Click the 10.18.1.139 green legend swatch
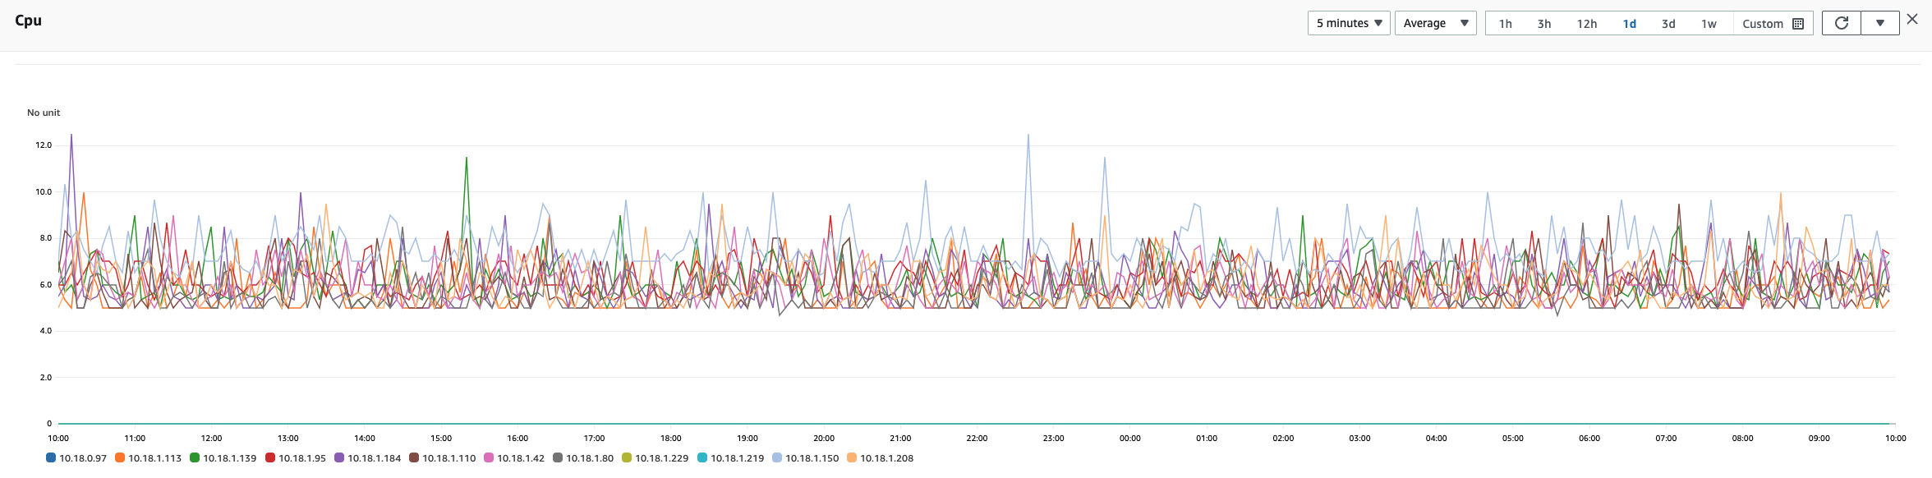Image resolution: width=1932 pixels, height=478 pixels. pyautogui.click(x=195, y=457)
